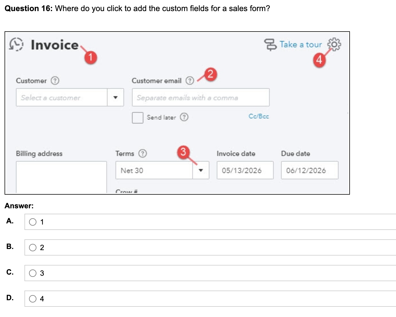Viewport: 396px width, 317px height.
Task: Select answer option B labeled 2
Action: pos(33,247)
